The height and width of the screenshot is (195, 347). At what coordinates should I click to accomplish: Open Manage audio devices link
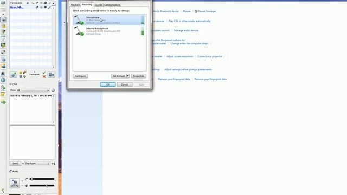[x=186, y=30]
